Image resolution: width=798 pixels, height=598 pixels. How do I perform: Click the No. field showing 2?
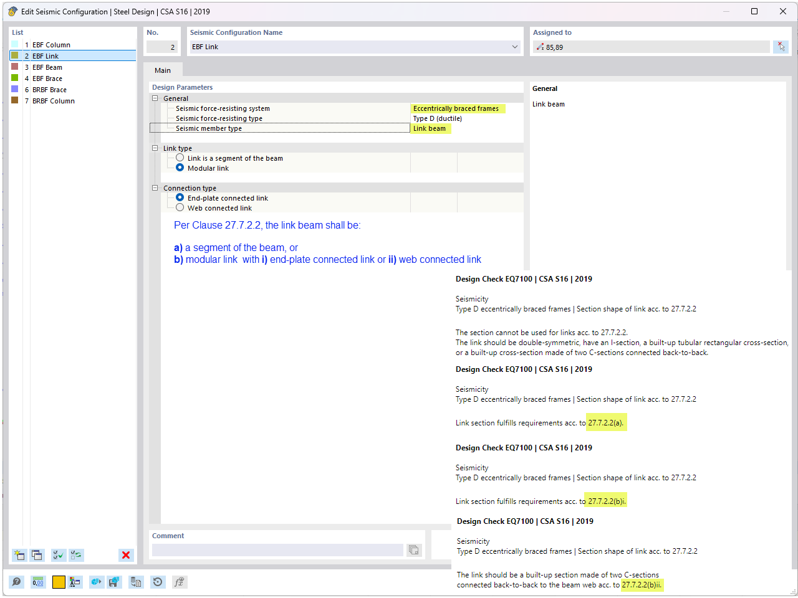tap(162, 47)
